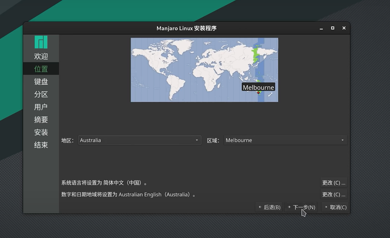Image resolution: width=390 pixels, height=238 pixels.
Task: Select the 键盘 step in the sidebar
Action: point(41,82)
